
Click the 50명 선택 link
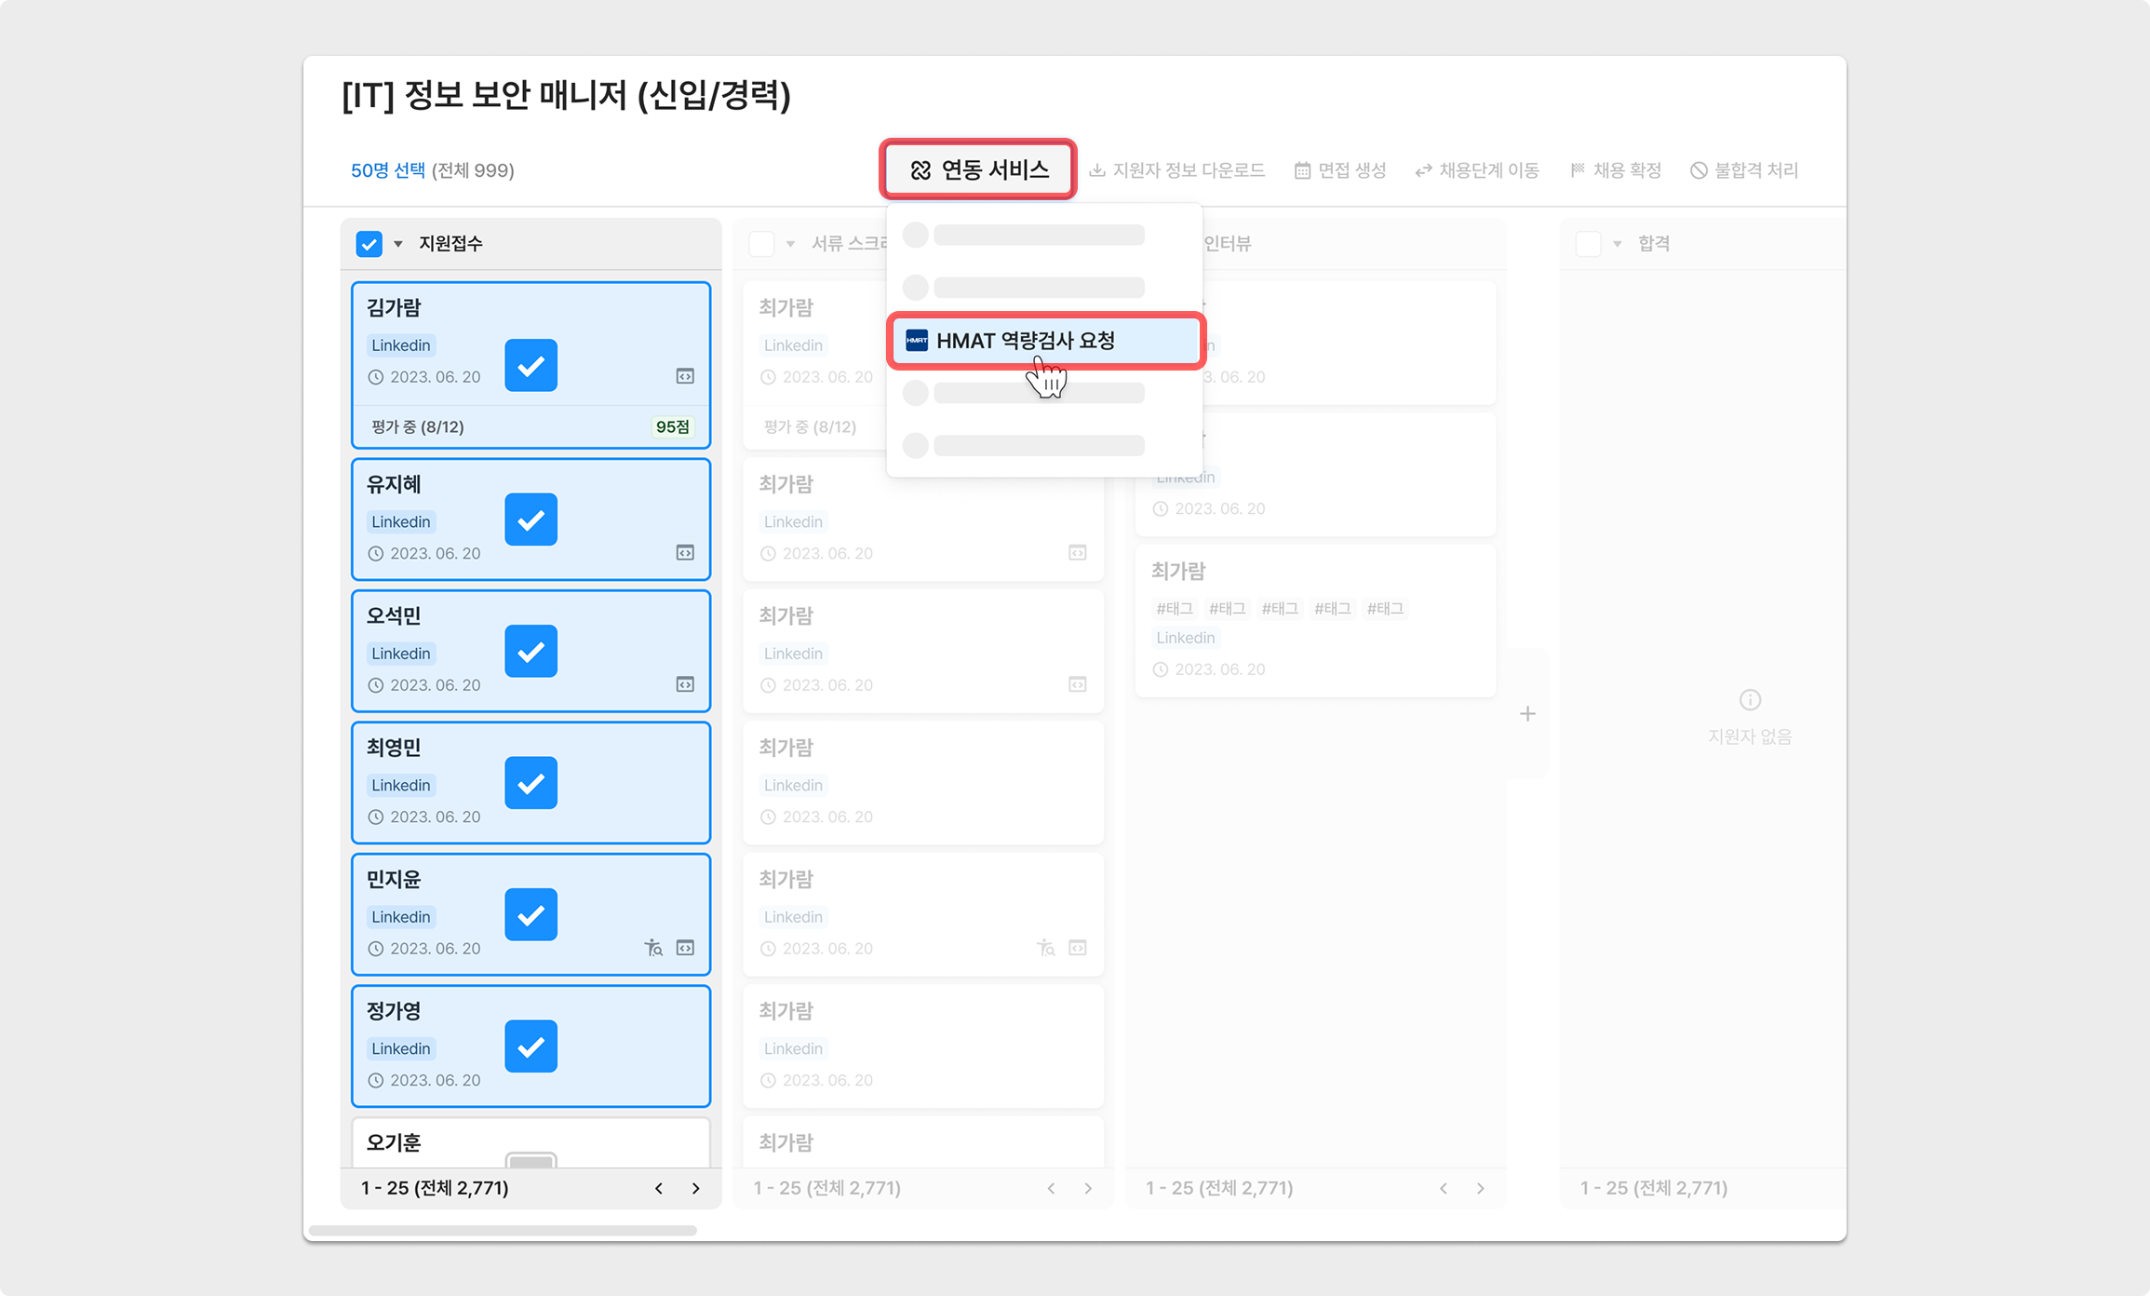(387, 170)
